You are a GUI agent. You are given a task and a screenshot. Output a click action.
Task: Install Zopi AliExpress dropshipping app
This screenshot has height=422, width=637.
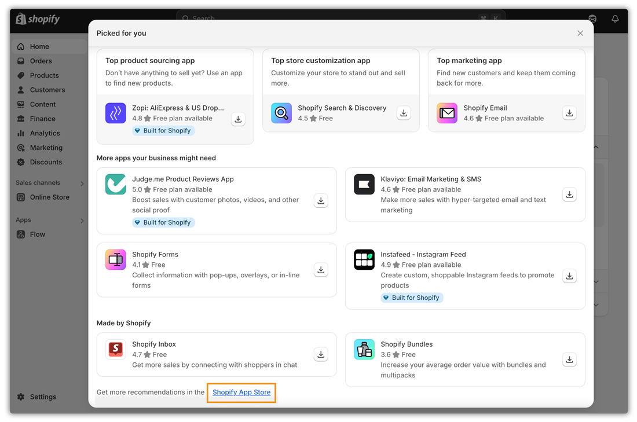[238, 119]
